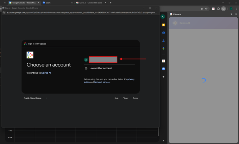Expand the English (United States) language dropdown
The width and height of the screenshot is (239, 144).
pos(35,98)
